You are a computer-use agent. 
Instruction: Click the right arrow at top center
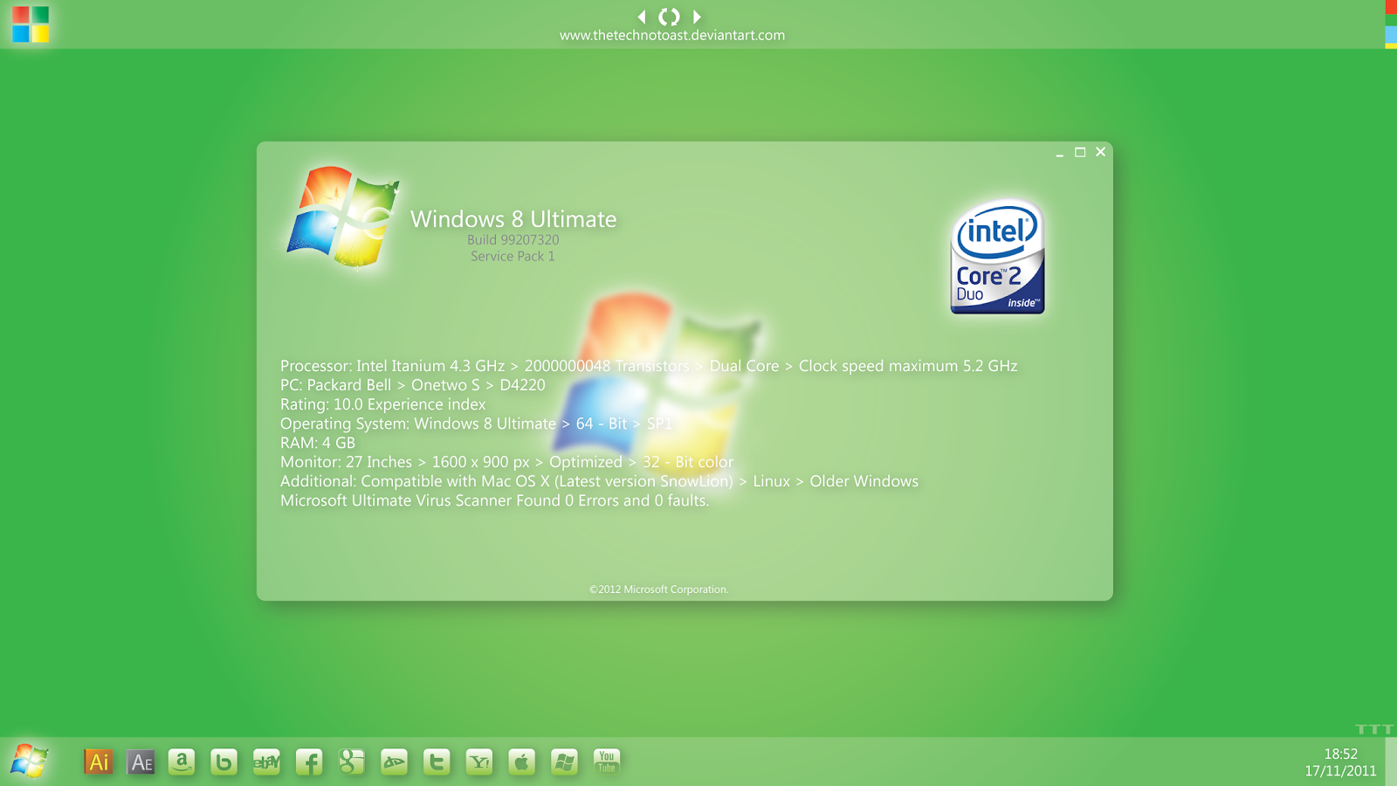697,16
